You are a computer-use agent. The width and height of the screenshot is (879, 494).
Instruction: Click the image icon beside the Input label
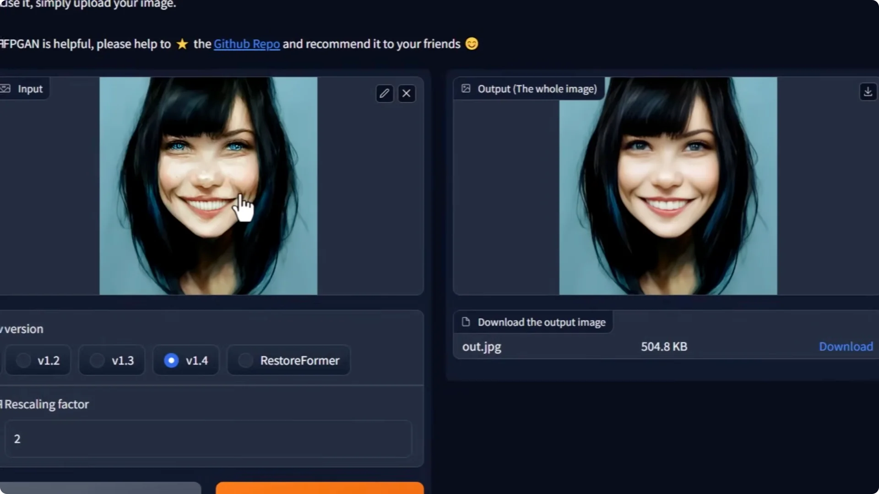point(6,88)
